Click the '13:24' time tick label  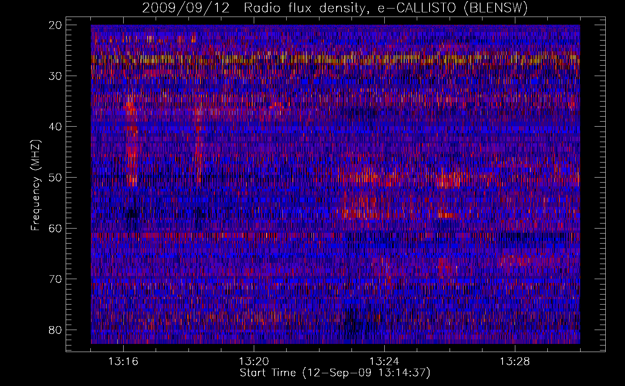[384, 362]
